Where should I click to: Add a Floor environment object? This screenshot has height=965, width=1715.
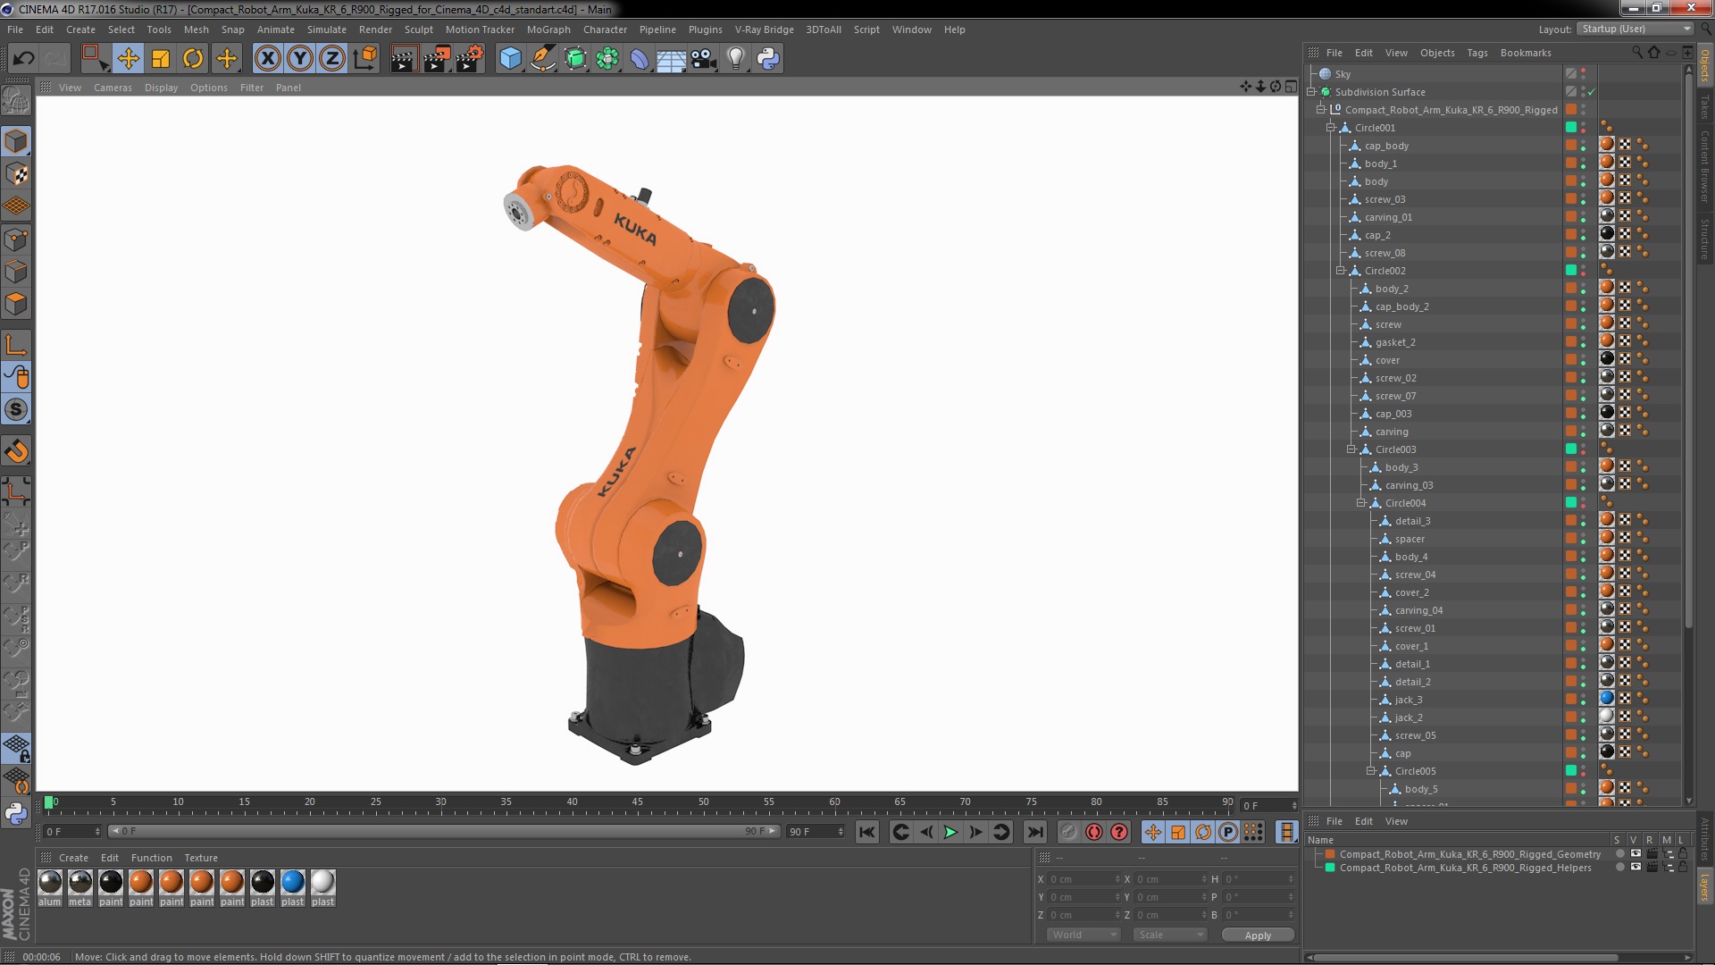pyautogui.click(x=671, y=59)
